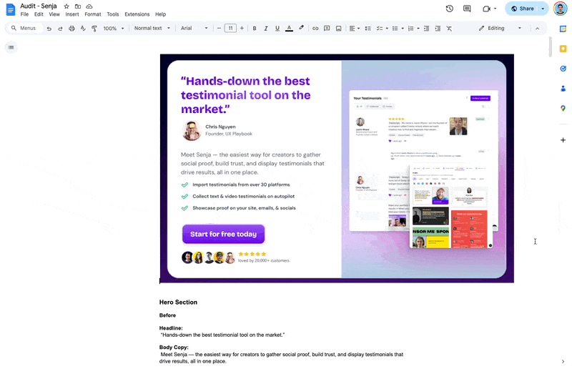Hide the side panel with bottom chevron
This screenshot has width=572, height=369.
pyautogui.click(x=563, y=361)
